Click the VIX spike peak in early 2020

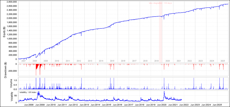(x=164, y=91)
